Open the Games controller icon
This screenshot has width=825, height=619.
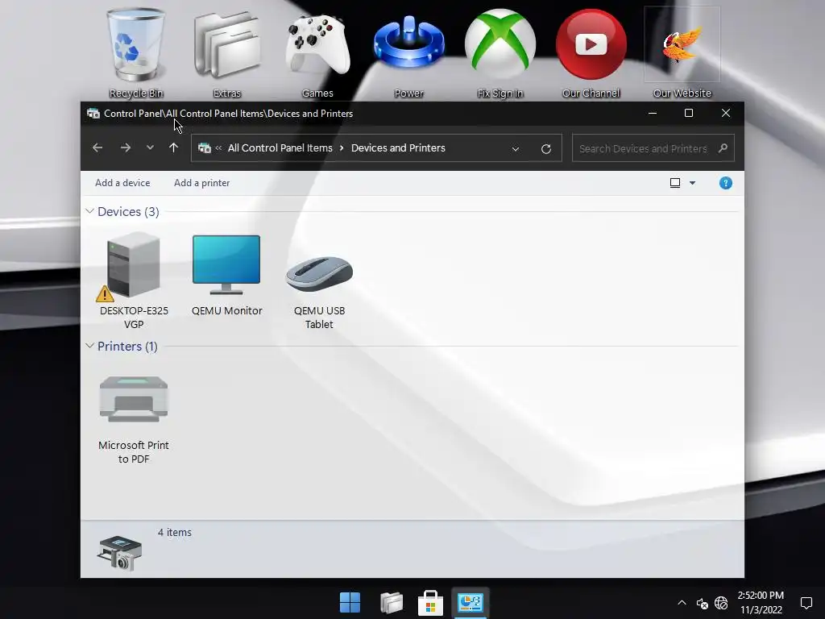pos(317,52)
